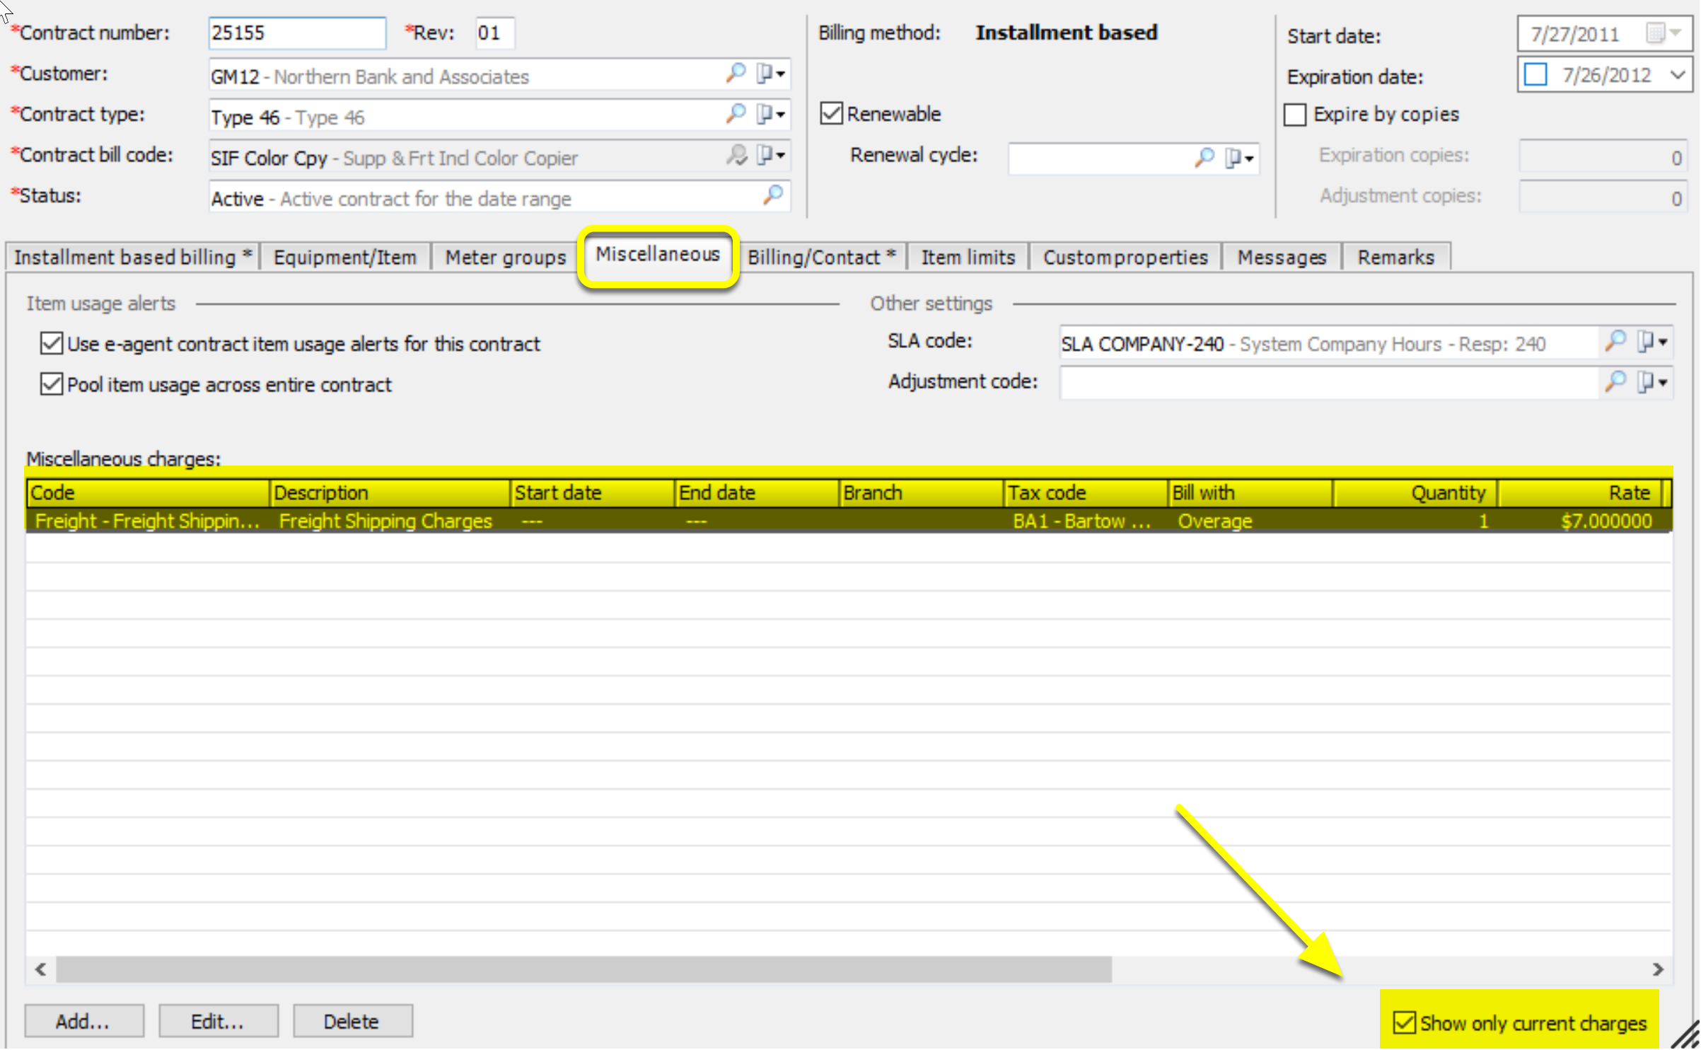Click the Contract type lookup magnifier icon

click(736, 113)
